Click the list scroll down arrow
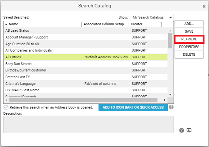Image resolution: width=209 pixels, height=147 pixels. tap(170, 94)
